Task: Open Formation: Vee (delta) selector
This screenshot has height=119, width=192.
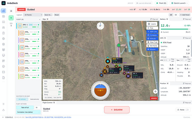Action: (28, 112)
